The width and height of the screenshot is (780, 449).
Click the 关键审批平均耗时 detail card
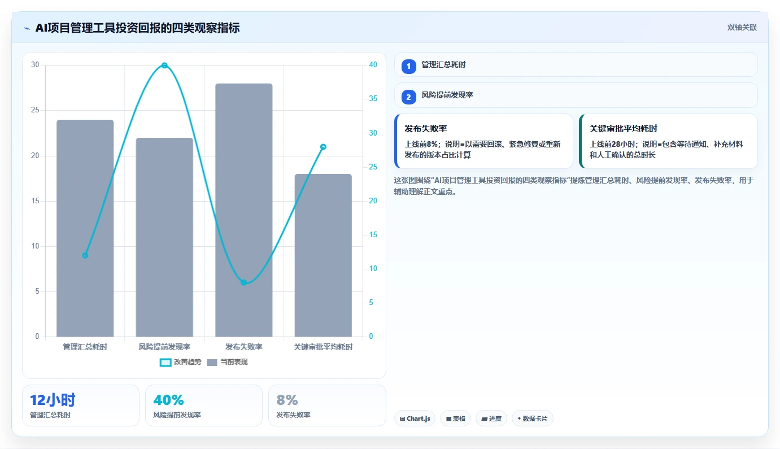pyautogui.click(x=668, y=141)
